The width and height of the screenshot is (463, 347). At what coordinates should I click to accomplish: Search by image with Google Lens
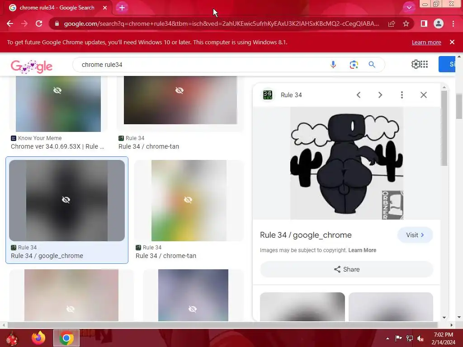click(x=354, y=65)
